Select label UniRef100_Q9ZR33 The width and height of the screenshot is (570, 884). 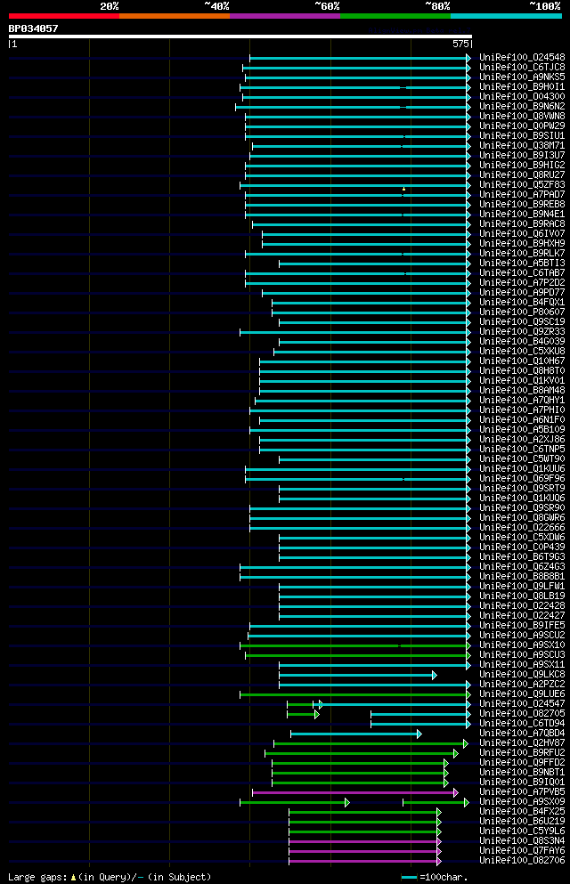tap(522, 331)
